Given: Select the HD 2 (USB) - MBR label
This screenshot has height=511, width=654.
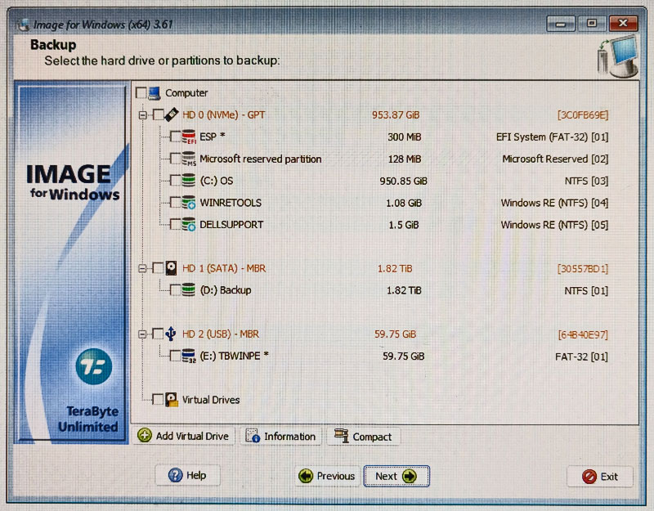Looking at the screenshot, I should point(221,334).
